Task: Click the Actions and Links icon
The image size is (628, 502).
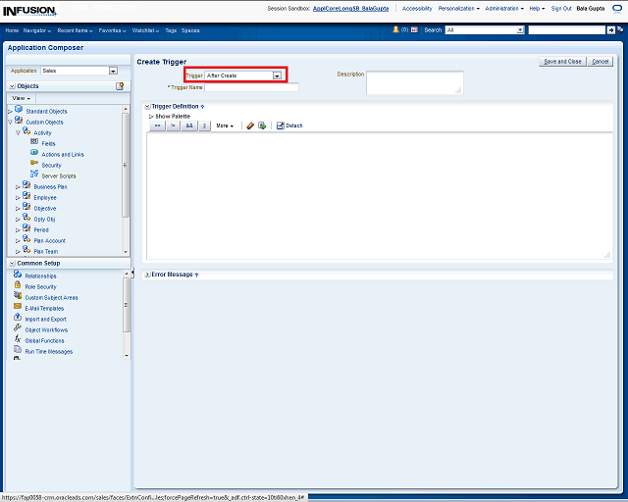Action: tap(34, 153)
